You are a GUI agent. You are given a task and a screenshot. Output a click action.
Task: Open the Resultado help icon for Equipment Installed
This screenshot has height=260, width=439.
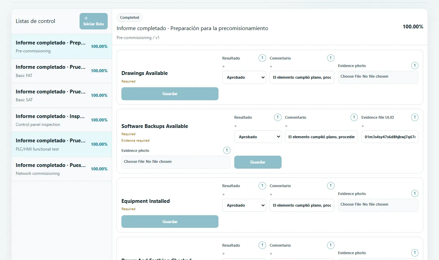pyautogui.click(x=262, y=186)
